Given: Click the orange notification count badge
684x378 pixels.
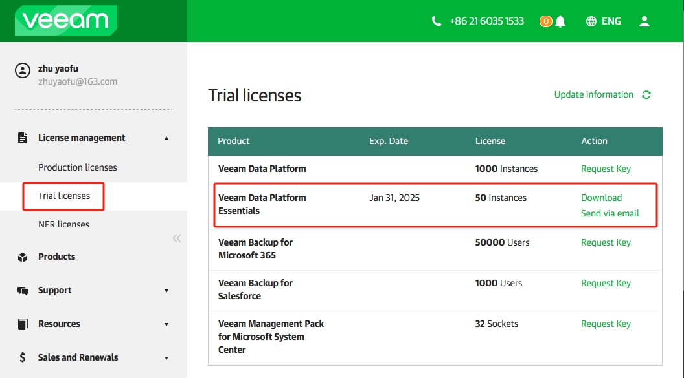Looking at the screenshot, I should (x=546, y=21).
